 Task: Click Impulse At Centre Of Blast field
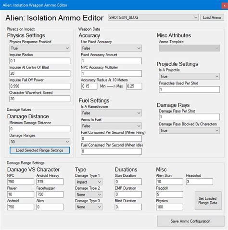(40, 73)
